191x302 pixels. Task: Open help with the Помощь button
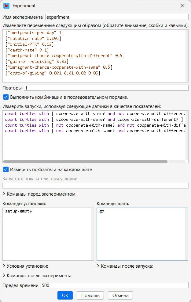click(90, 296)
